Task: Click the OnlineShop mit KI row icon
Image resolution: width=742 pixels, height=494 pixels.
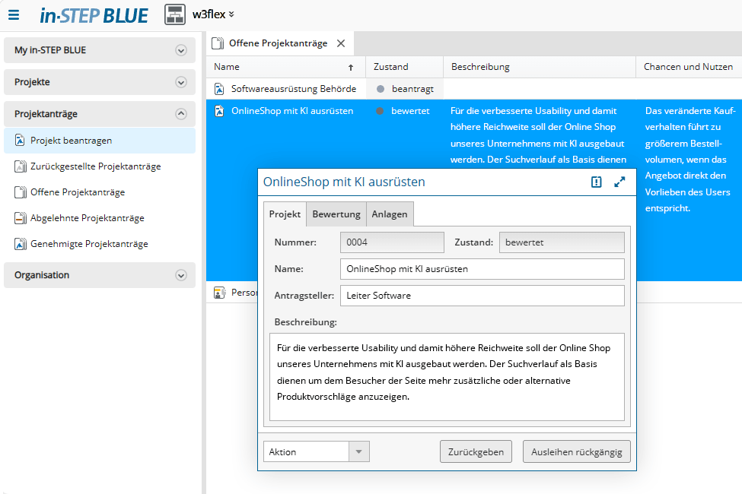Action: 219,111
